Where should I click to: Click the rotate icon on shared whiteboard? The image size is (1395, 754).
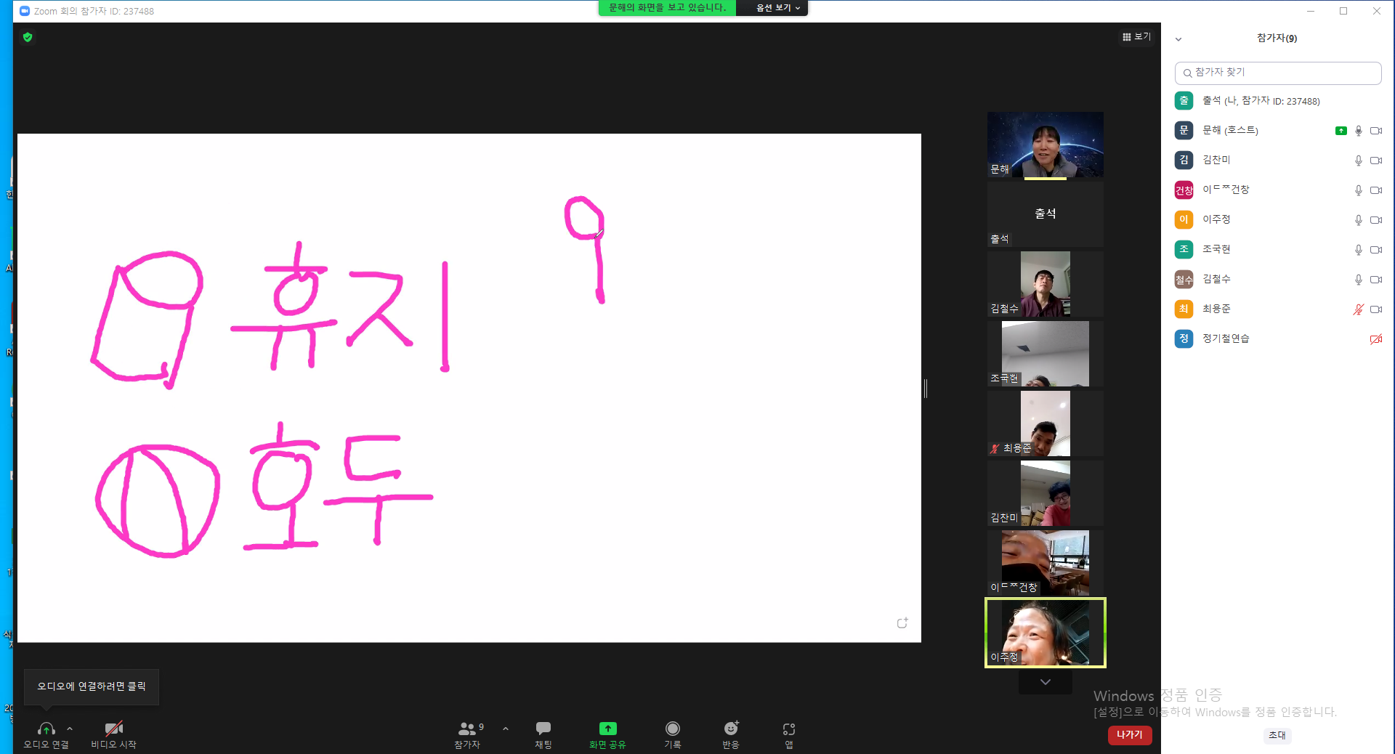click(902, 623)
